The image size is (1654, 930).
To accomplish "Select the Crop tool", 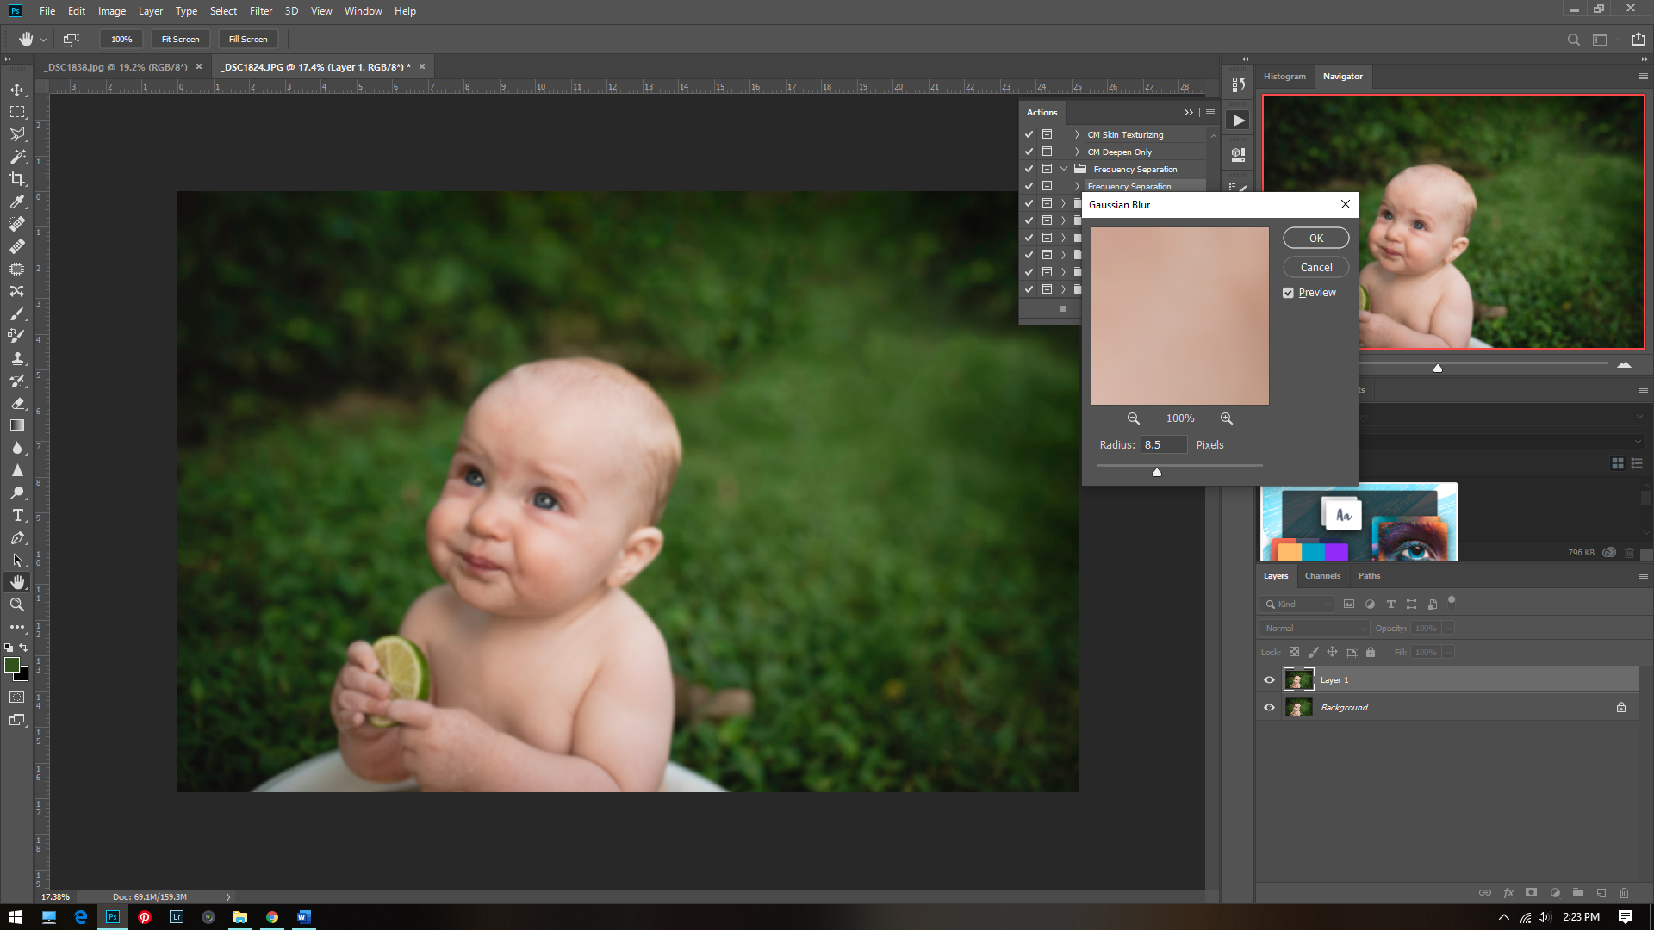I will [x=17, y=179].
